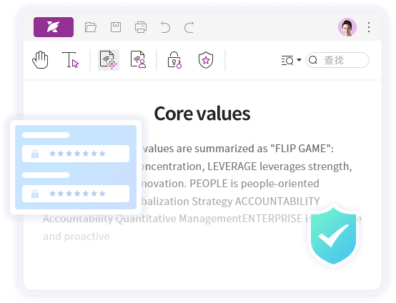Click the user profile avatar
This screenshot has width=396, height=303.
347,27
